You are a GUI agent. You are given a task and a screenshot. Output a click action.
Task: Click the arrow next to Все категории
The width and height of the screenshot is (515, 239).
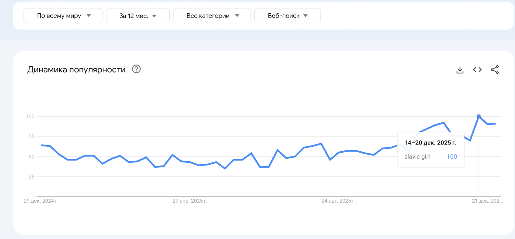[237, 16]
